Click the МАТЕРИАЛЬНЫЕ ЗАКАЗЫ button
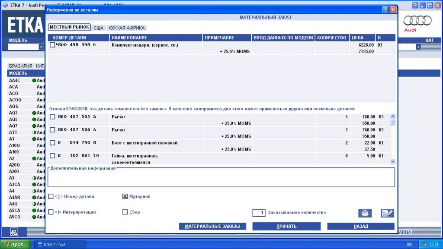 coord(212,226)
